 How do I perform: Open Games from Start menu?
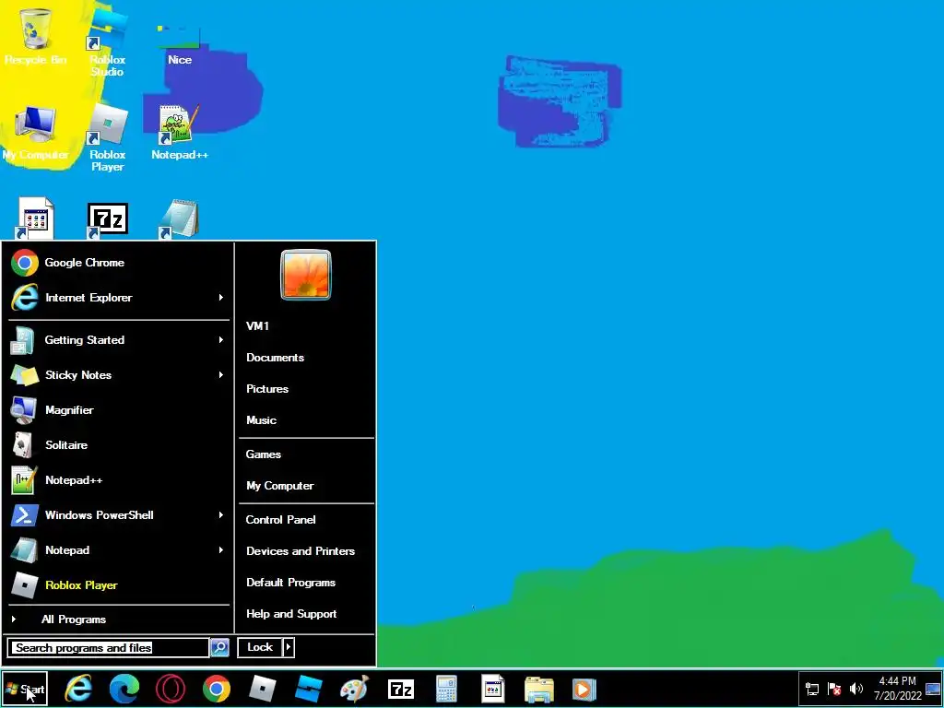tap(264, 454)
